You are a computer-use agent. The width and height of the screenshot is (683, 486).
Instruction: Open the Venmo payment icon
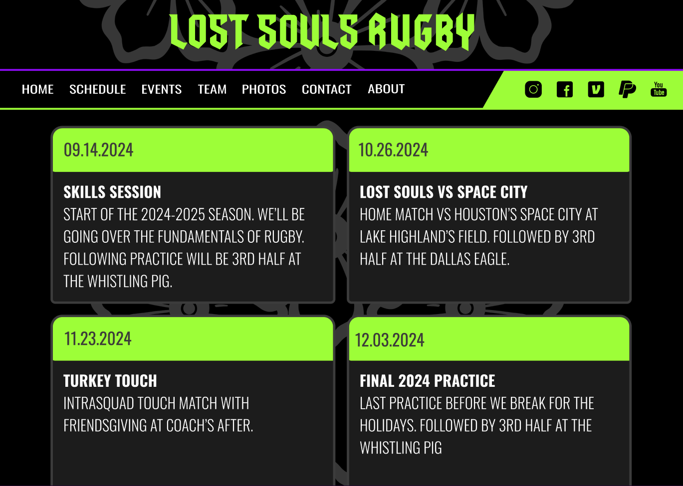(596, 90)
